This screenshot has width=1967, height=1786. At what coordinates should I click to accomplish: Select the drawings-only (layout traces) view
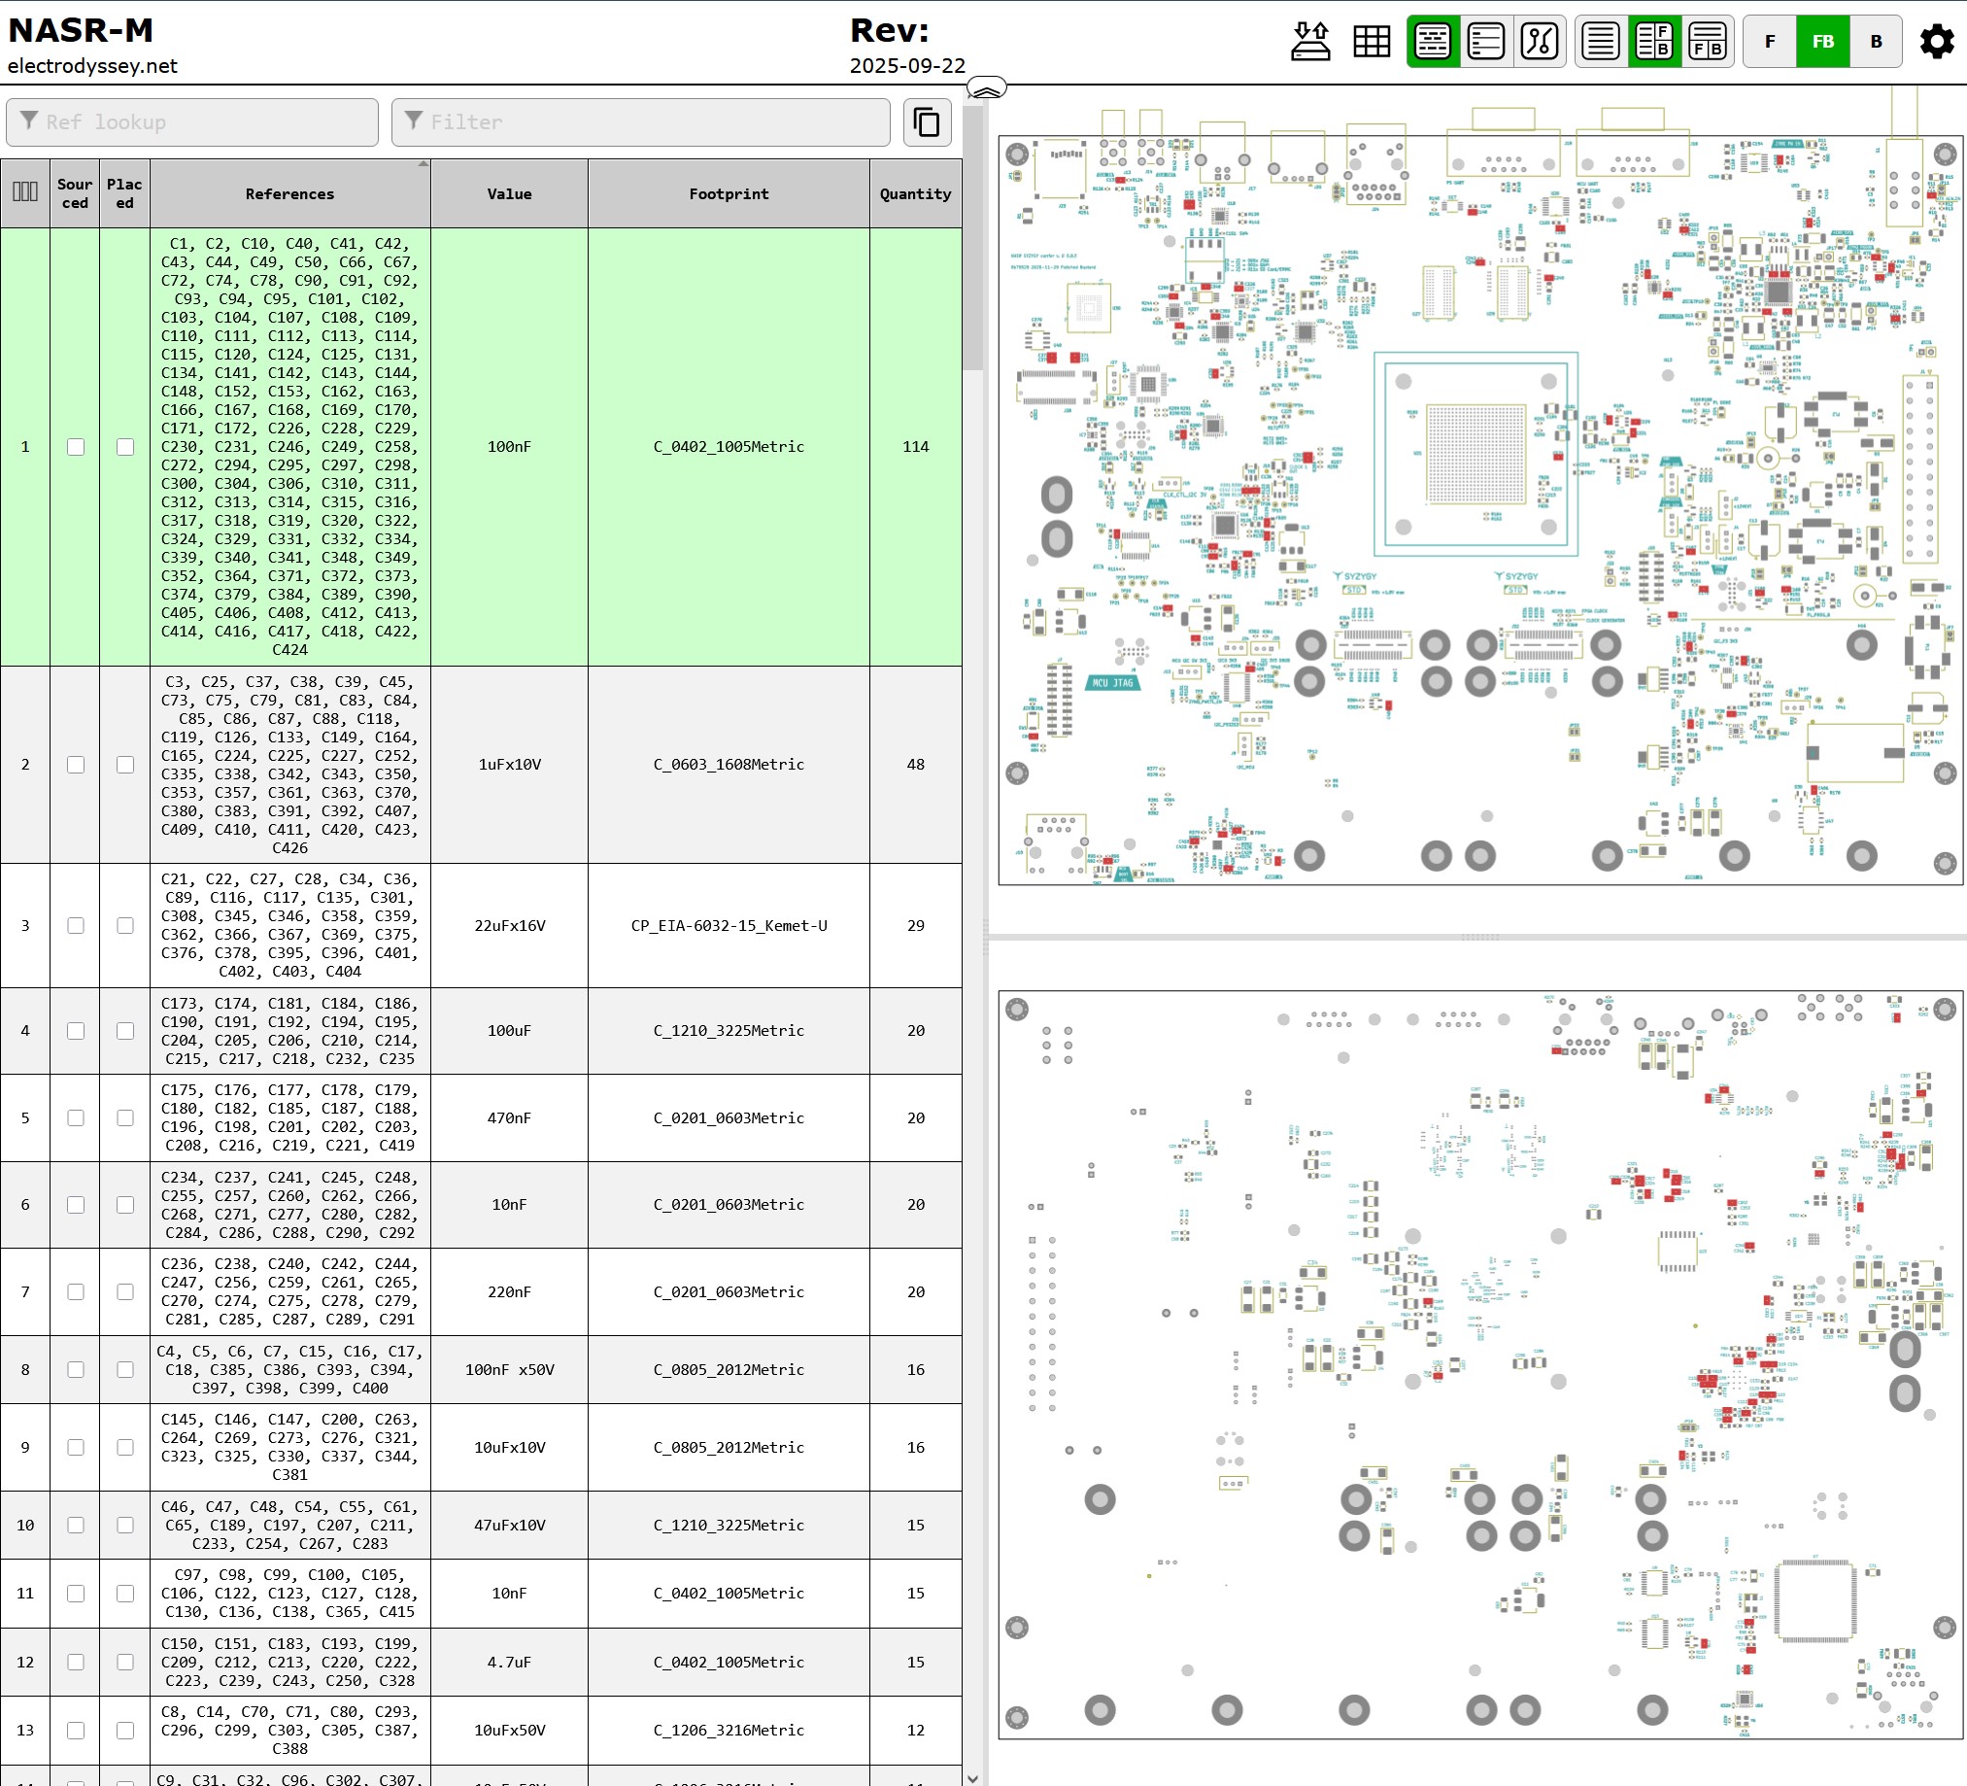tap(1540, 41)
